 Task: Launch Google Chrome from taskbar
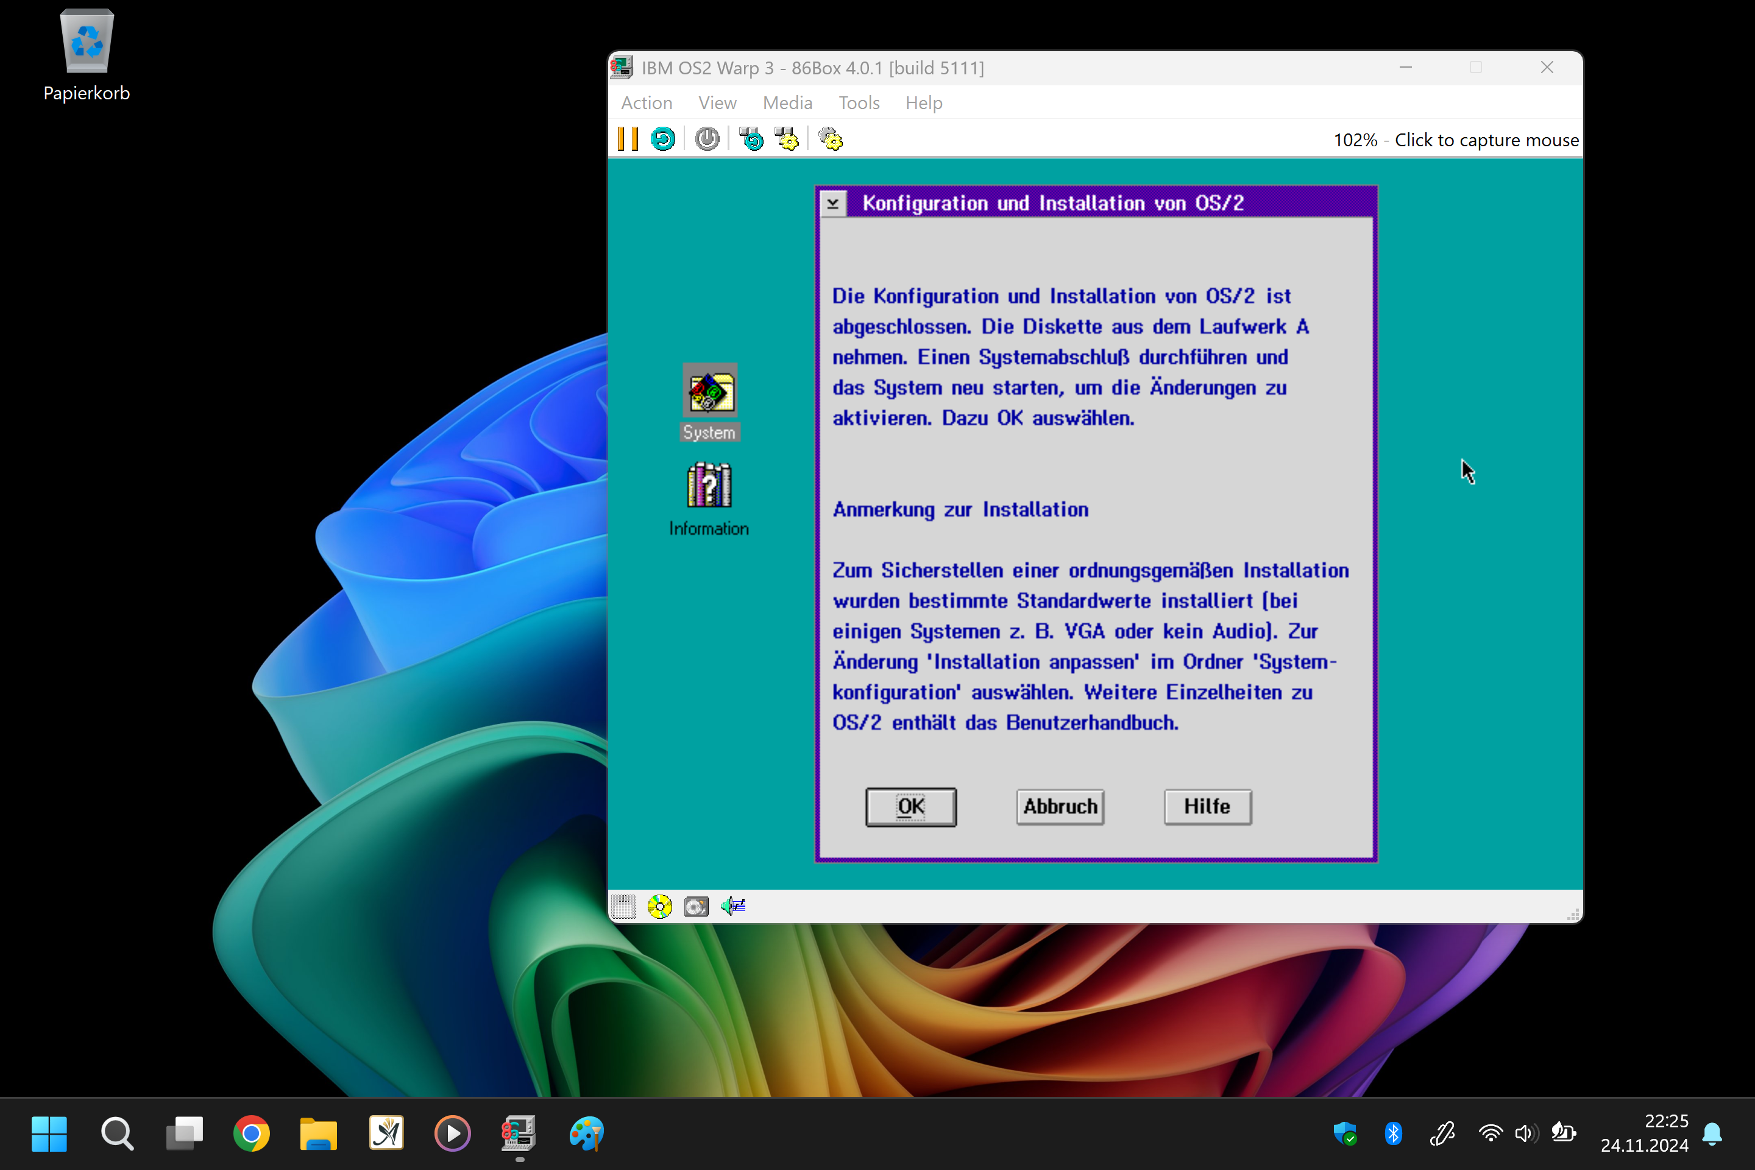[252, 1134]
